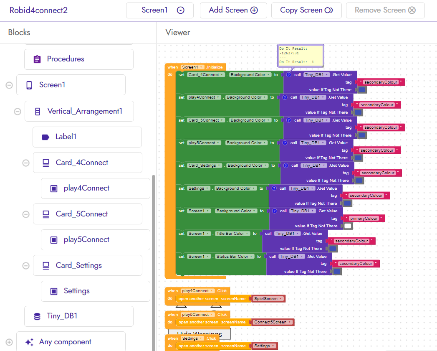Open the Screen1 screen selector dropdown
The image size is (437, 351).
[180, 10]
